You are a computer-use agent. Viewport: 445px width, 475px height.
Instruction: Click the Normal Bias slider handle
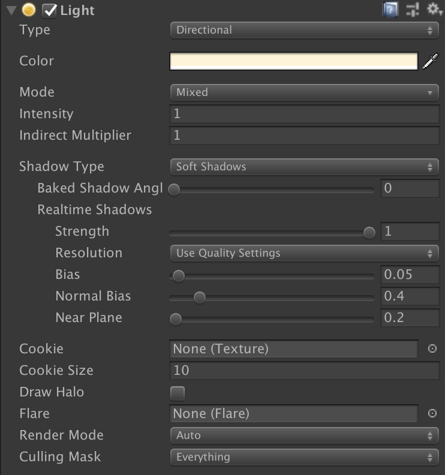(199, 297)
